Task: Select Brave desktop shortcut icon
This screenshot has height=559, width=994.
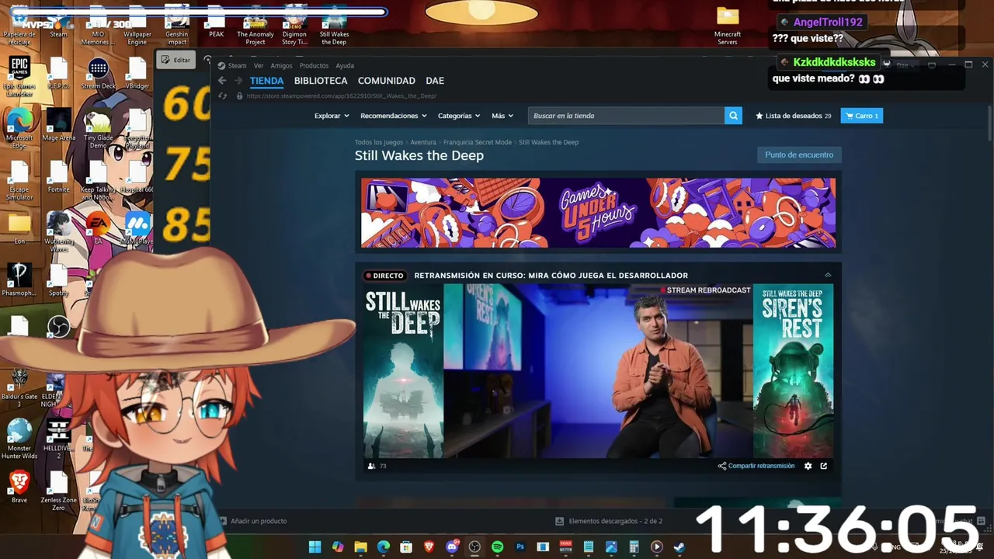Action: [19, 488]
